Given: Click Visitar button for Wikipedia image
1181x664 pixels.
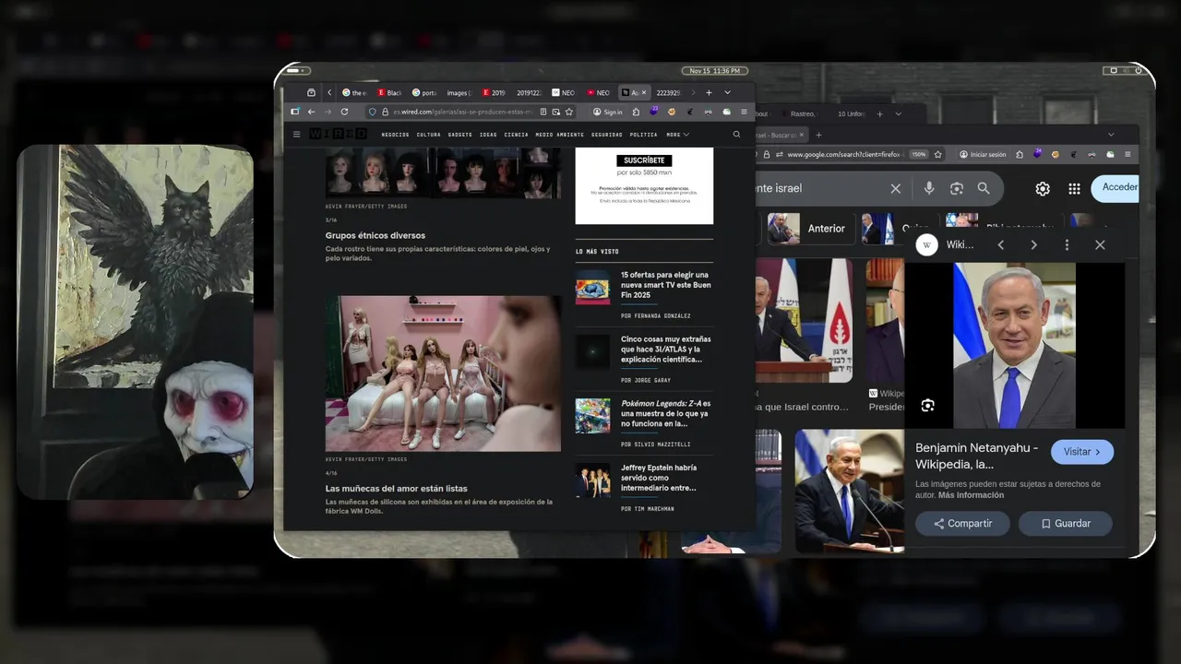Looking at the screenshot, I should [1082, 452].
